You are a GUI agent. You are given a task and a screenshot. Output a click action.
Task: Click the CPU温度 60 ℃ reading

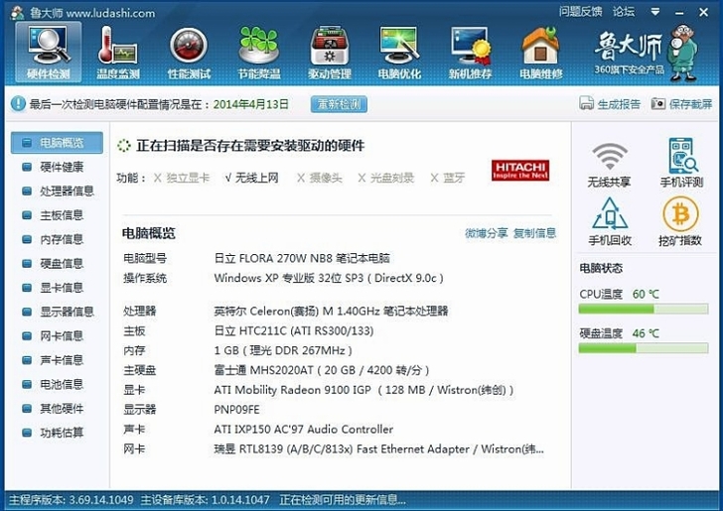[620, 294]
